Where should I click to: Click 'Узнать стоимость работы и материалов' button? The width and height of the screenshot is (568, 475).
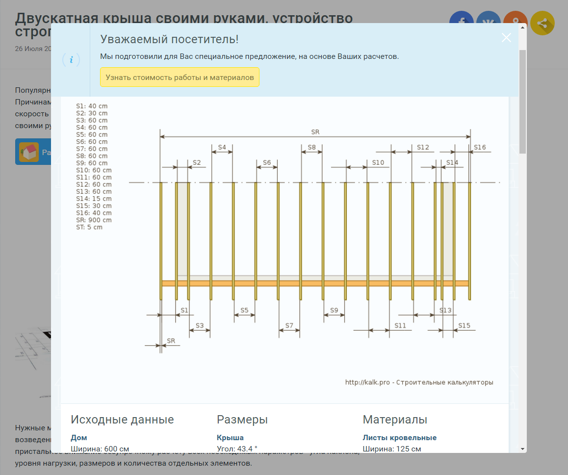click(180, 77)
